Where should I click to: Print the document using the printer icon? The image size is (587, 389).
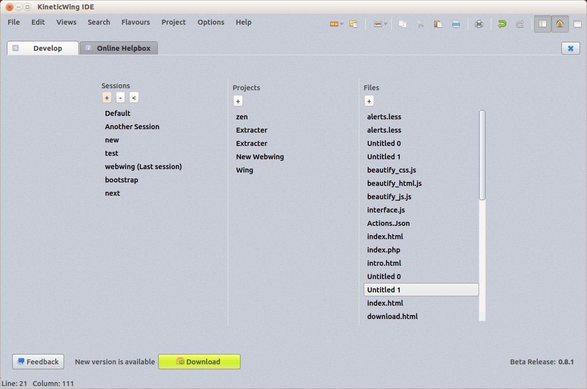click(479, 23)
